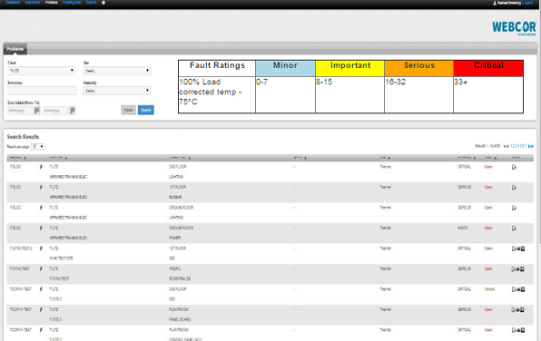Click the lightning icon in 2ND FLOOR DB5 row
The height and width of the screenshot is (341, 541).
[x=41, y=289]
